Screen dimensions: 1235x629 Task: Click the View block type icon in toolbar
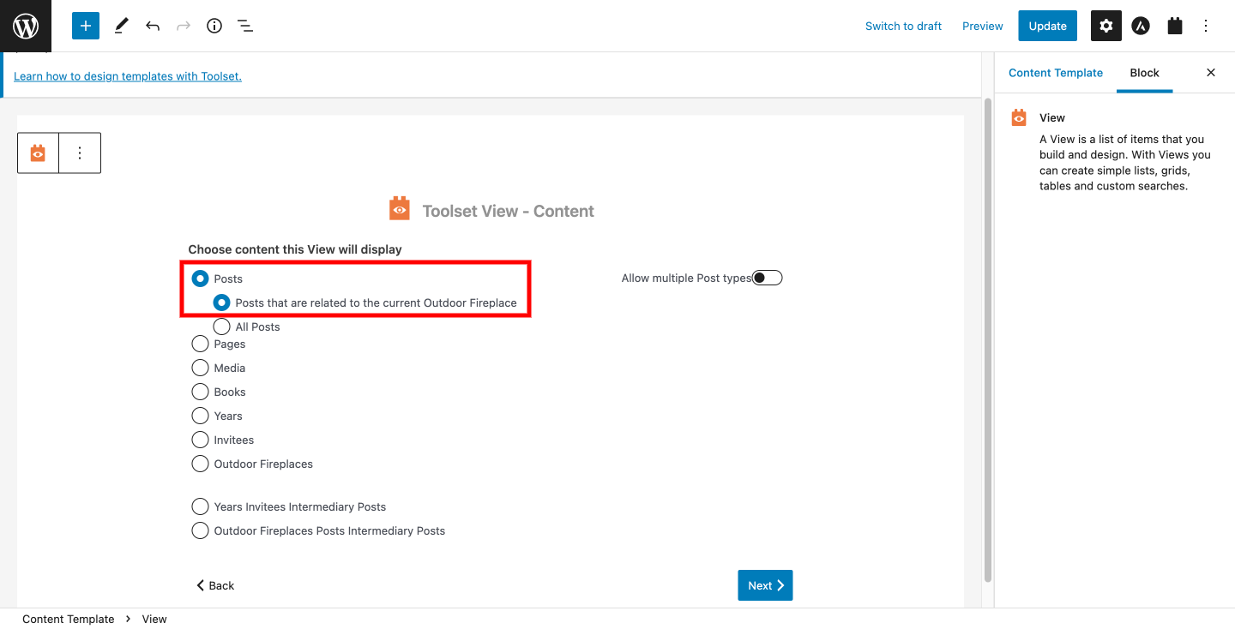click(x=38, y=153)
